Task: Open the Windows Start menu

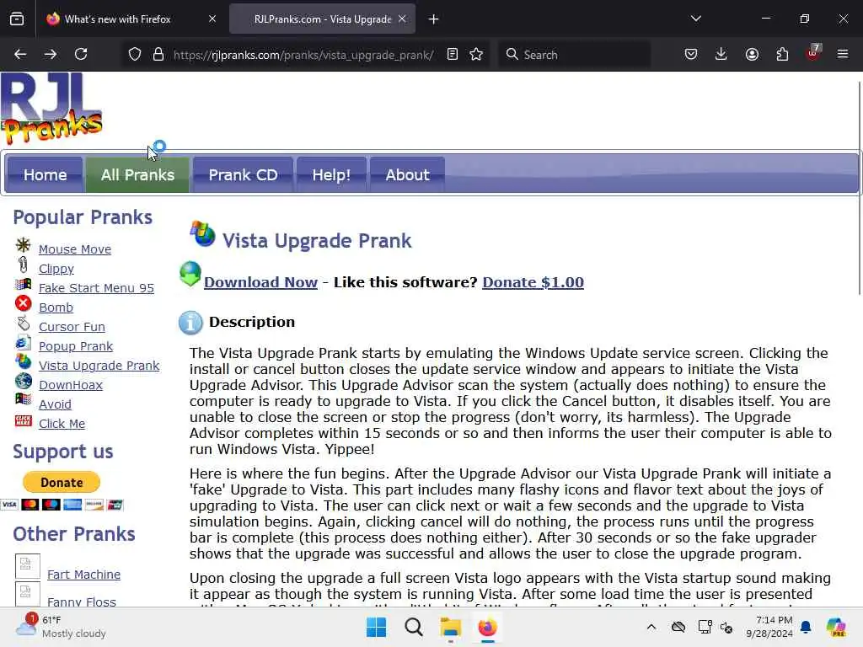Action: pyautogui.click(x=377, y=627)
